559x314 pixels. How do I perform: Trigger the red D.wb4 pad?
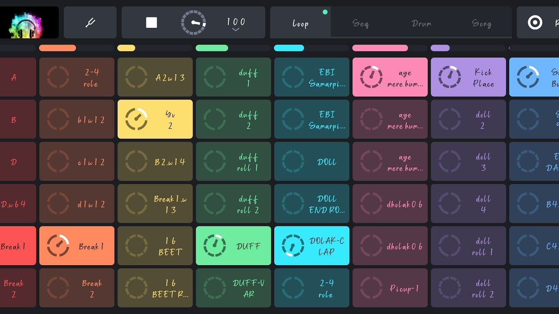coord(18,204)
